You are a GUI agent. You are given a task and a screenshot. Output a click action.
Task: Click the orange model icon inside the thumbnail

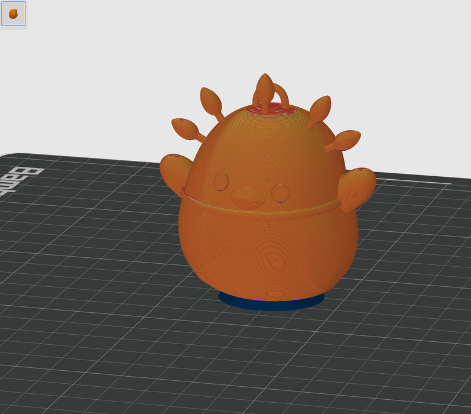[13, 14]
